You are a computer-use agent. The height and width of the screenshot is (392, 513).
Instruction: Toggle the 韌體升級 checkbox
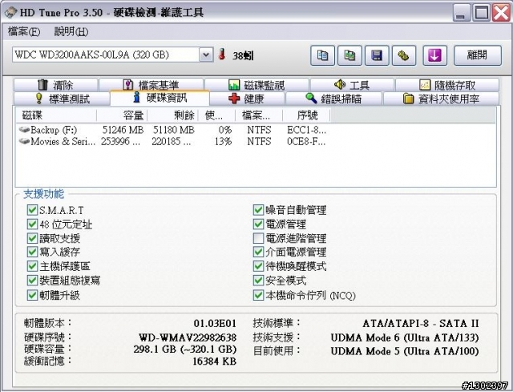(32, 295)
